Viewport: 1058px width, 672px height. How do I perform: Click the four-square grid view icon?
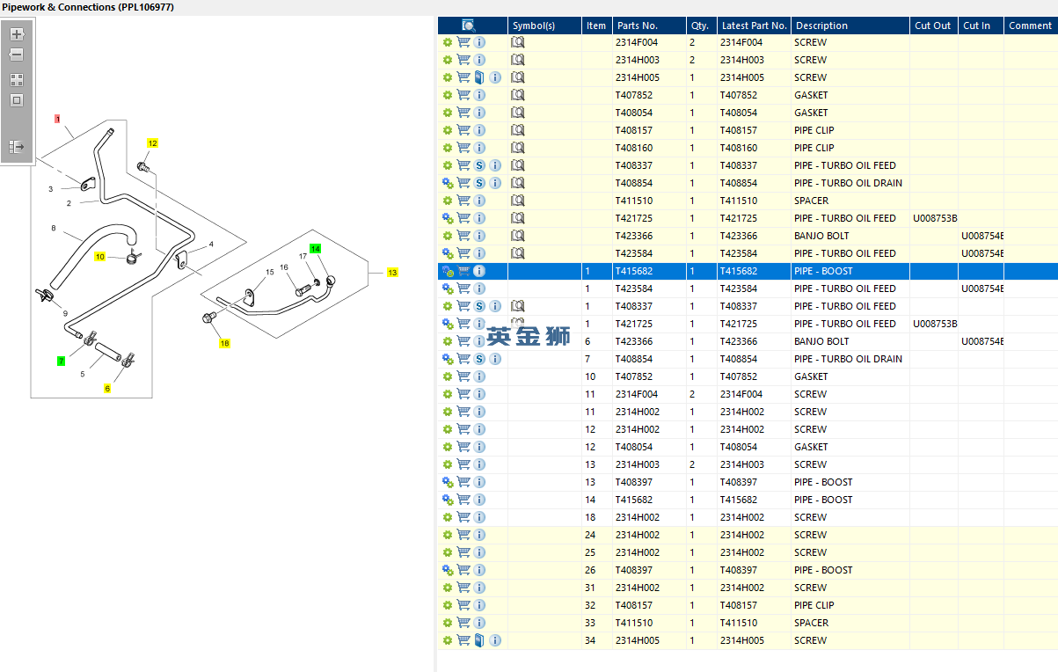17,80
